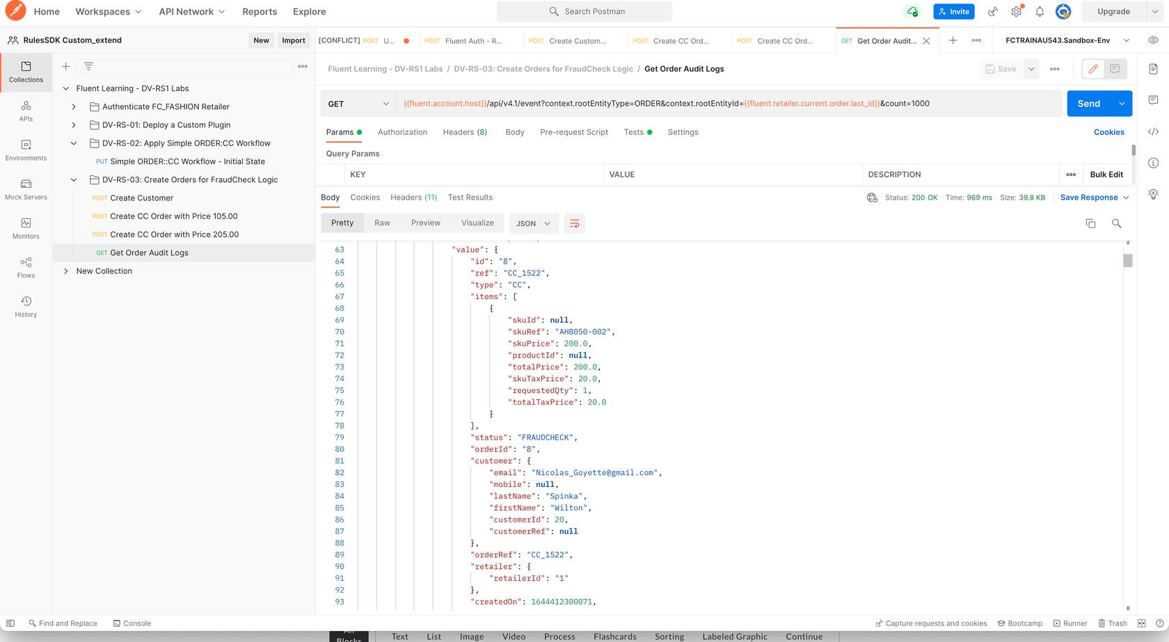Click the Cookies link
The height and width of the screenshot is (642, 1169).
pos(1108,132)
